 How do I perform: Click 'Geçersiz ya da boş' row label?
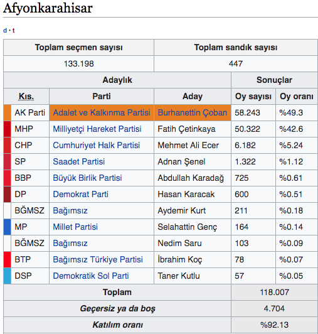coord(117,309)
